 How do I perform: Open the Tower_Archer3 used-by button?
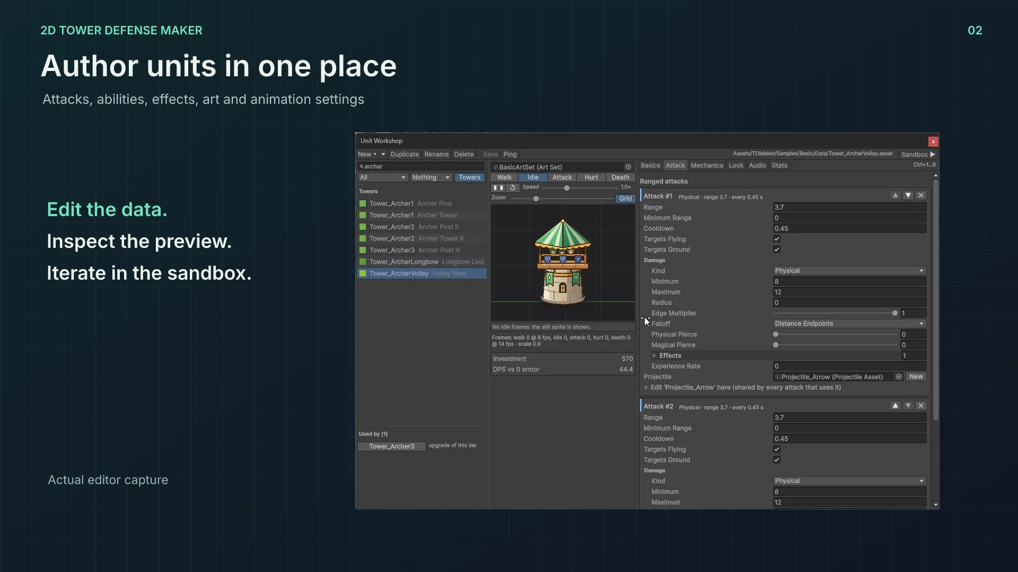click(x=392, y=446)
